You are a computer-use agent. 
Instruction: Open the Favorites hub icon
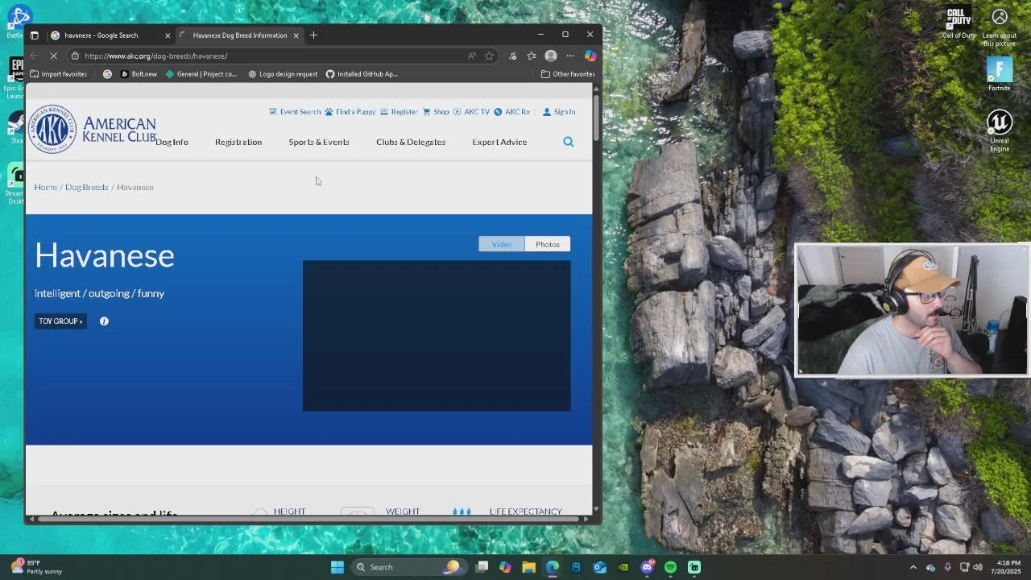532,56
